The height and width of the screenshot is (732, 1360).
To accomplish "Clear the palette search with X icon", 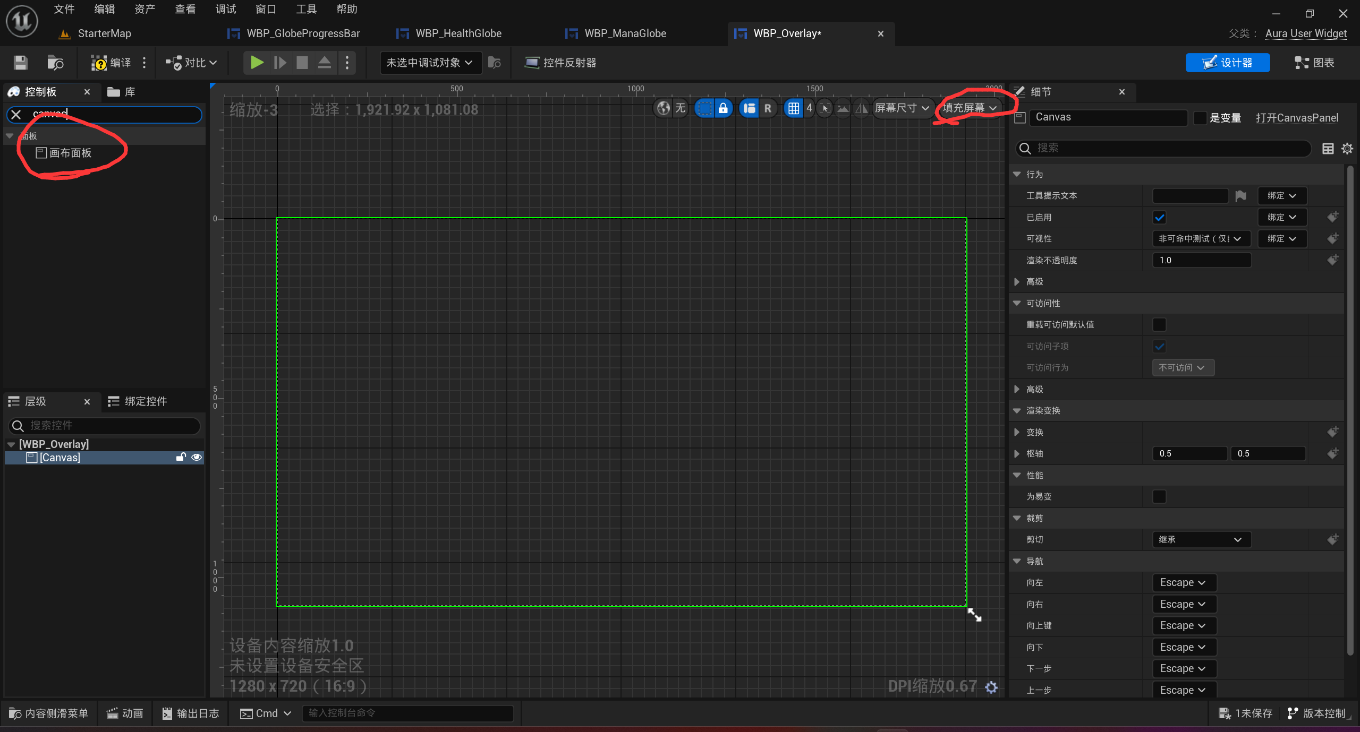I will tap(16, 115).
